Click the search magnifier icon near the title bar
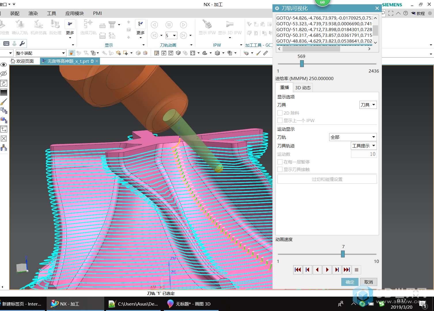This screenshot has width=434, height=311. tap(383, 13)
